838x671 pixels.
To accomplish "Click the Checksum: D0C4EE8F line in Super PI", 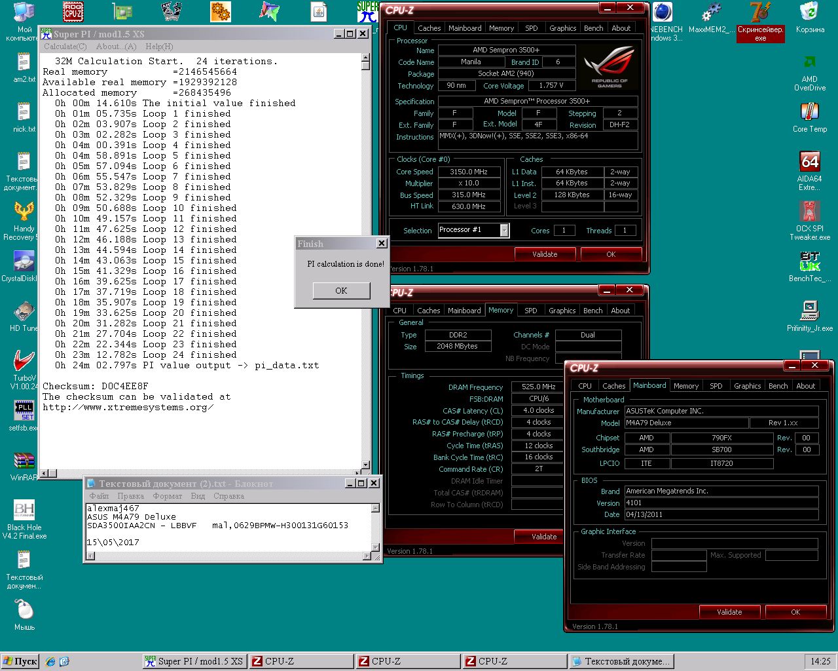I will [x=96, y=386].
